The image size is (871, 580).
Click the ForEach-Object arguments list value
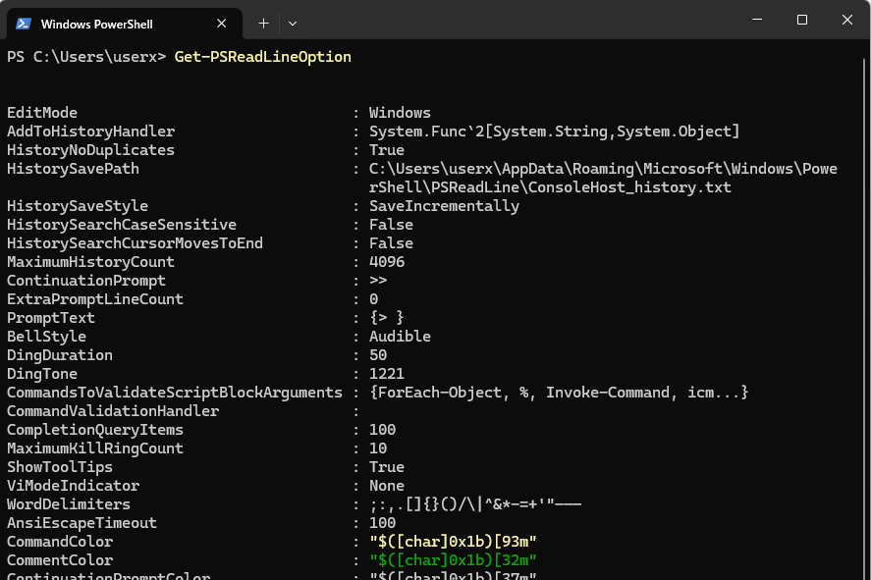[559, 393]
